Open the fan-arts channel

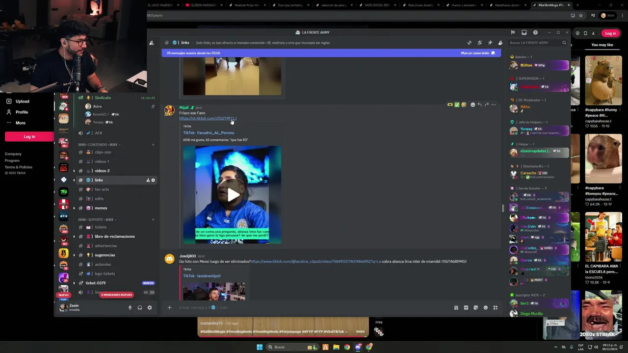(x=116, y=189)
